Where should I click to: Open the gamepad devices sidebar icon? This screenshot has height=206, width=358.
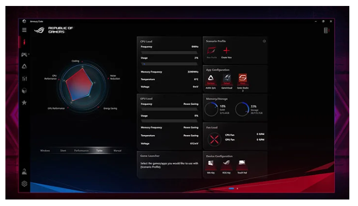click(24, 54)
